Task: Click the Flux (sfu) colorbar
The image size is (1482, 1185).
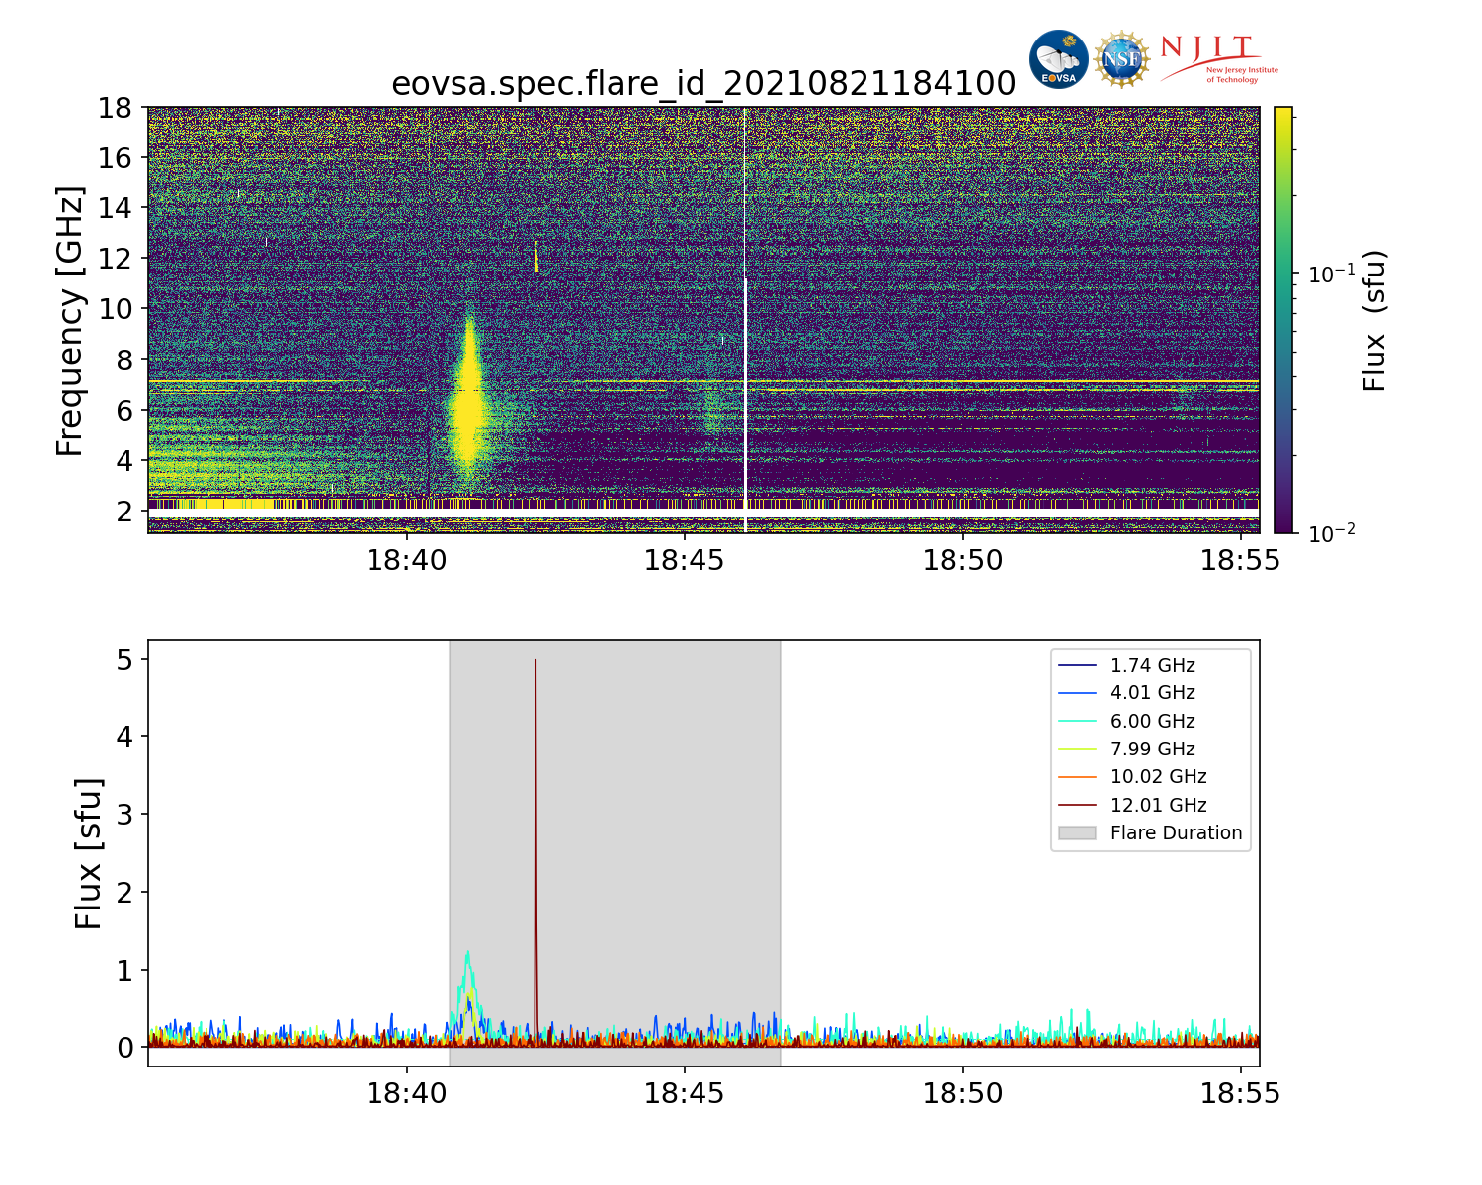Action: (1283, 320)
